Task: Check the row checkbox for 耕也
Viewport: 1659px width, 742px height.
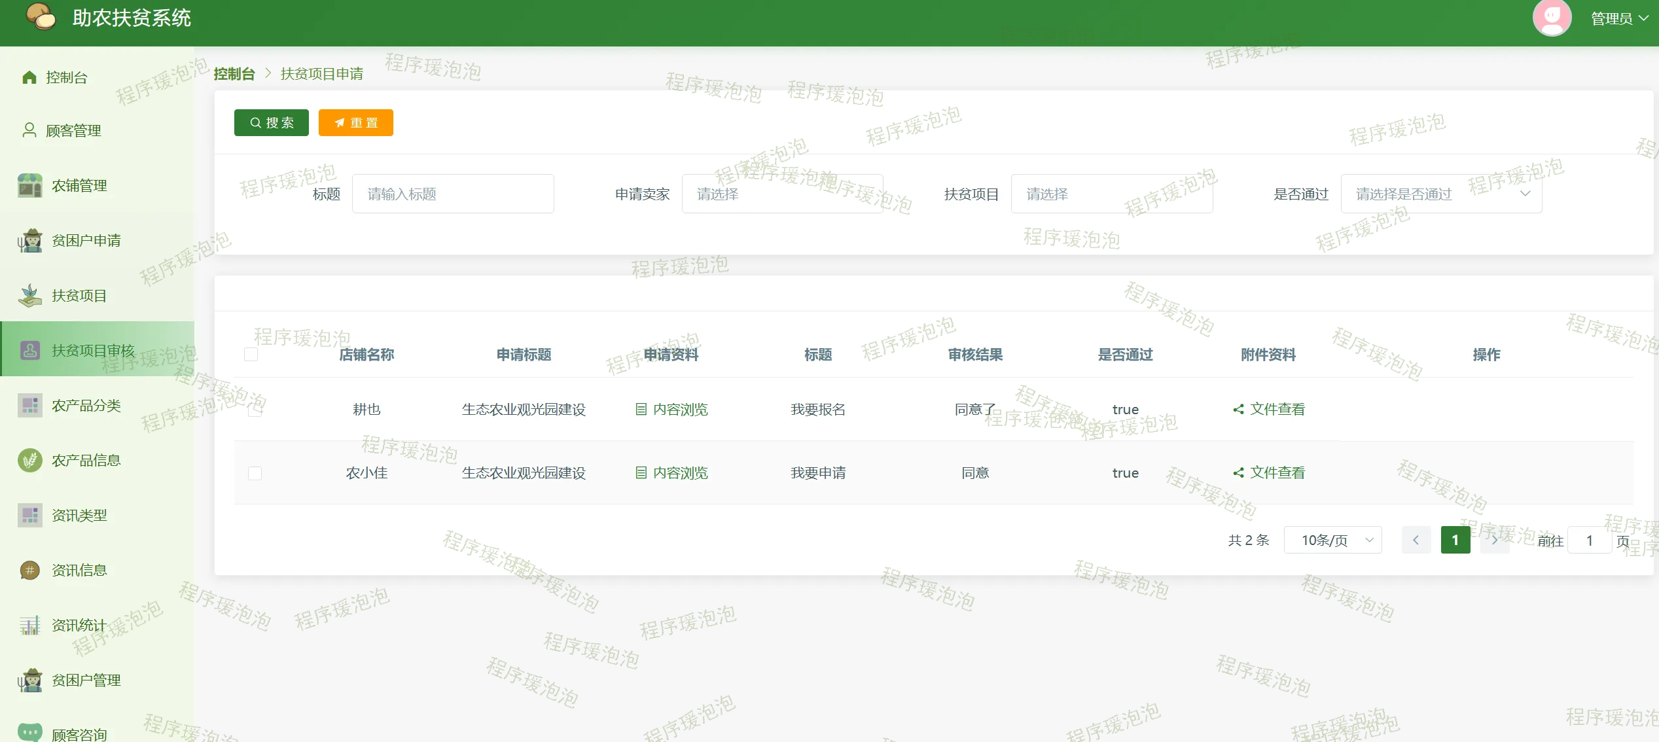Action: tap(255, 410)
